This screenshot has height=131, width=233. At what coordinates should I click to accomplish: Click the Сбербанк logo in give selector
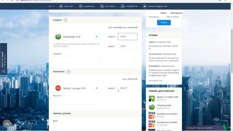(58, 37)
